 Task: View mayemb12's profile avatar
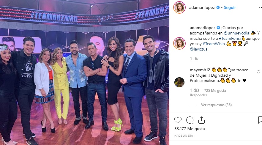179,82
